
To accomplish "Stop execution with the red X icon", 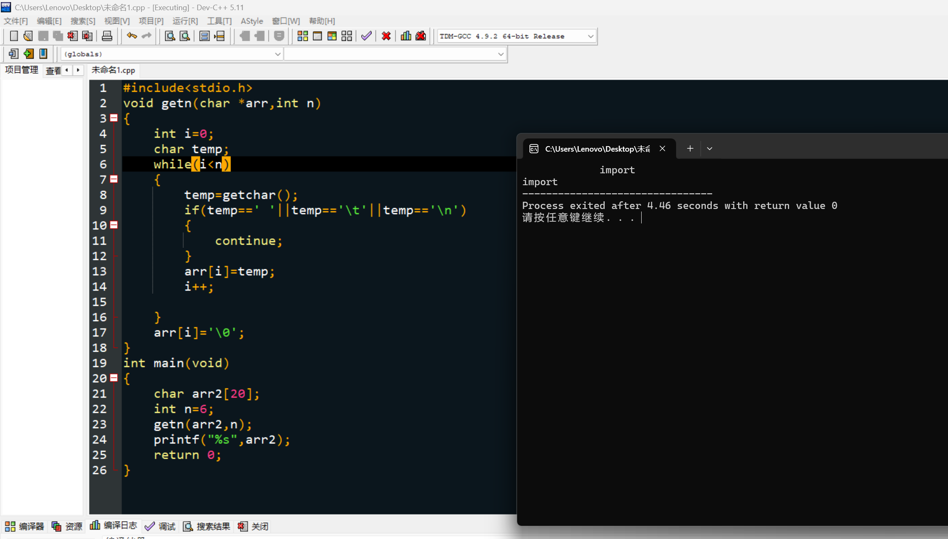I will (386, 36).
